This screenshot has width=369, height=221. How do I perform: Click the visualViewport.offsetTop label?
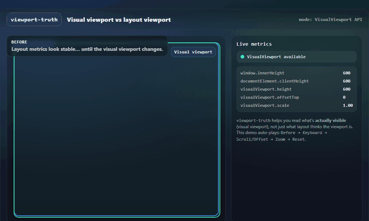[x=270, y=97]
